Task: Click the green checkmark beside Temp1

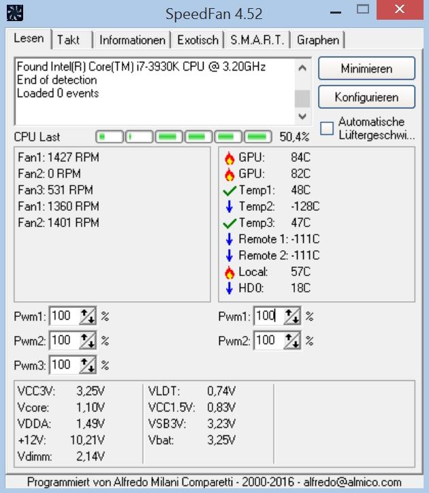Action: click(229, 190)
